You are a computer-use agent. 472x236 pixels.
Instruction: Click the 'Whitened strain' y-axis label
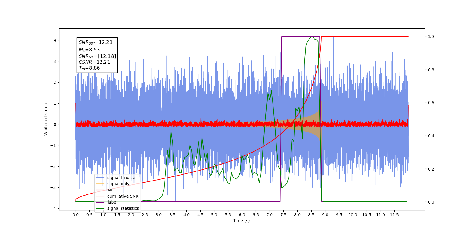coord(46,119)
